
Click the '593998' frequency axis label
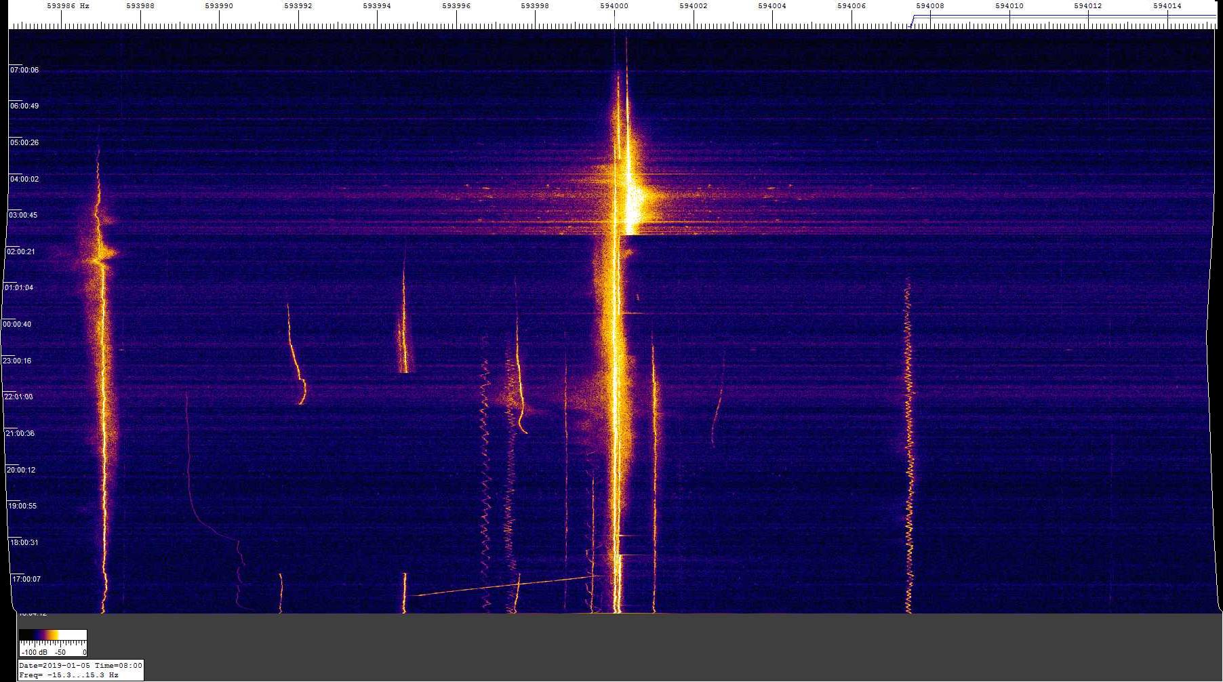tap(535, 6)
